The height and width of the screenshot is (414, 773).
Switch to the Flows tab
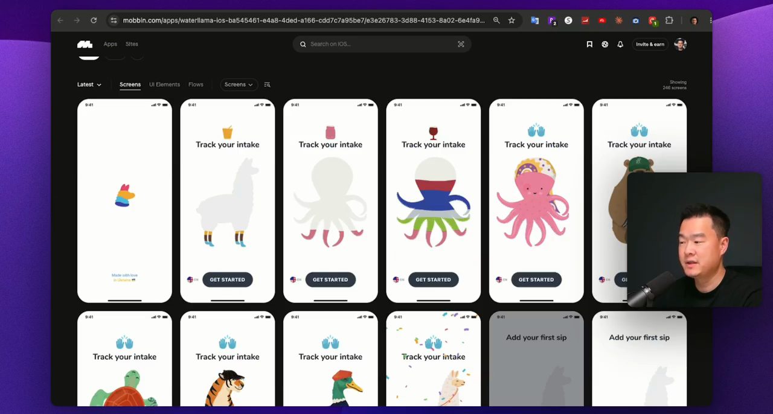(x=196, y=84)
